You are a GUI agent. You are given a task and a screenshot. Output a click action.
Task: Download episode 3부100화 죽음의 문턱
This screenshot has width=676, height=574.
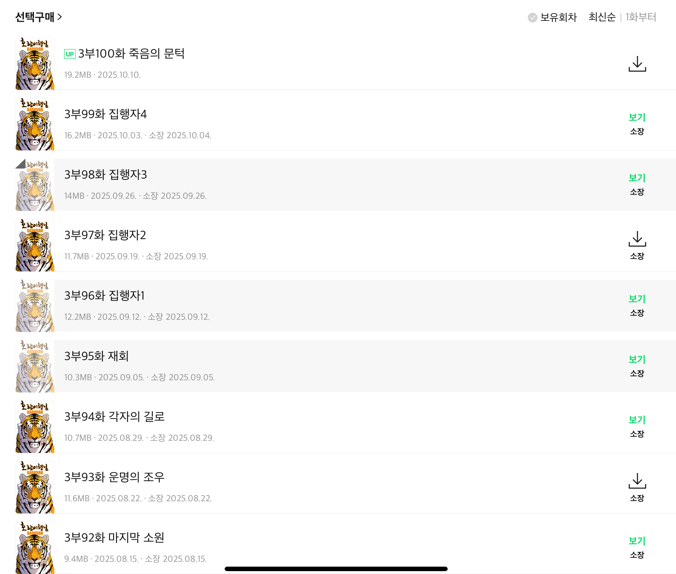[637, 64]
